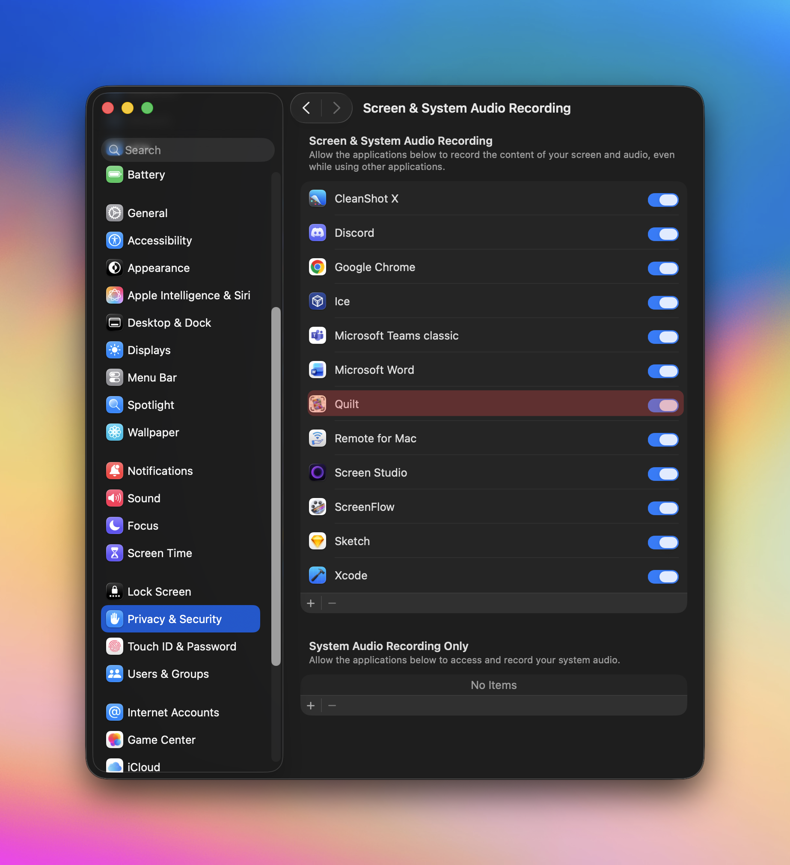The image size is (790, 865).
Task: Click the ScreenFlow app icon
Action: pos(318,507)
